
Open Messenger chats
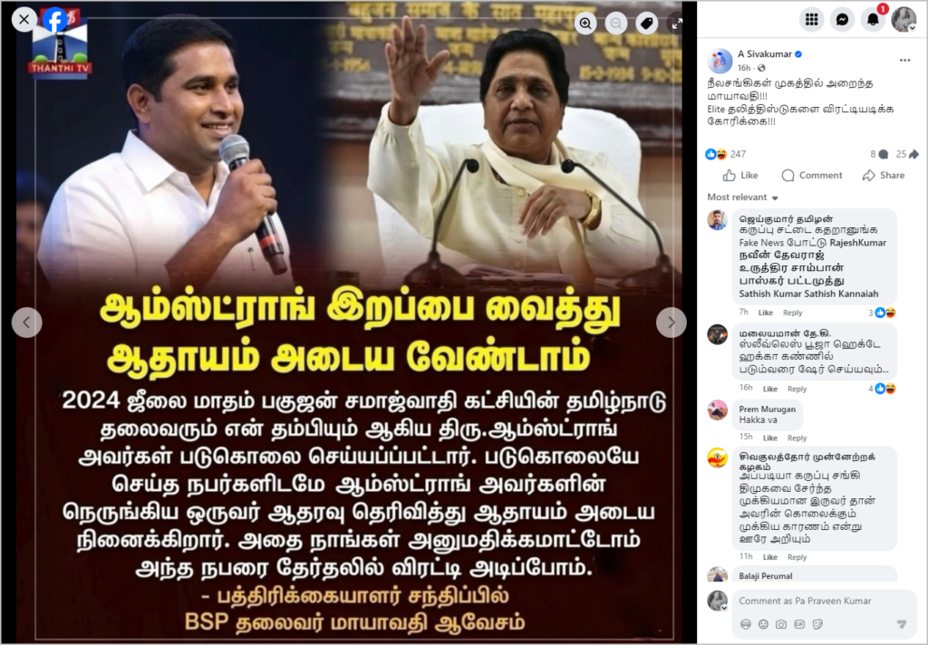click(x=842, y=20)
